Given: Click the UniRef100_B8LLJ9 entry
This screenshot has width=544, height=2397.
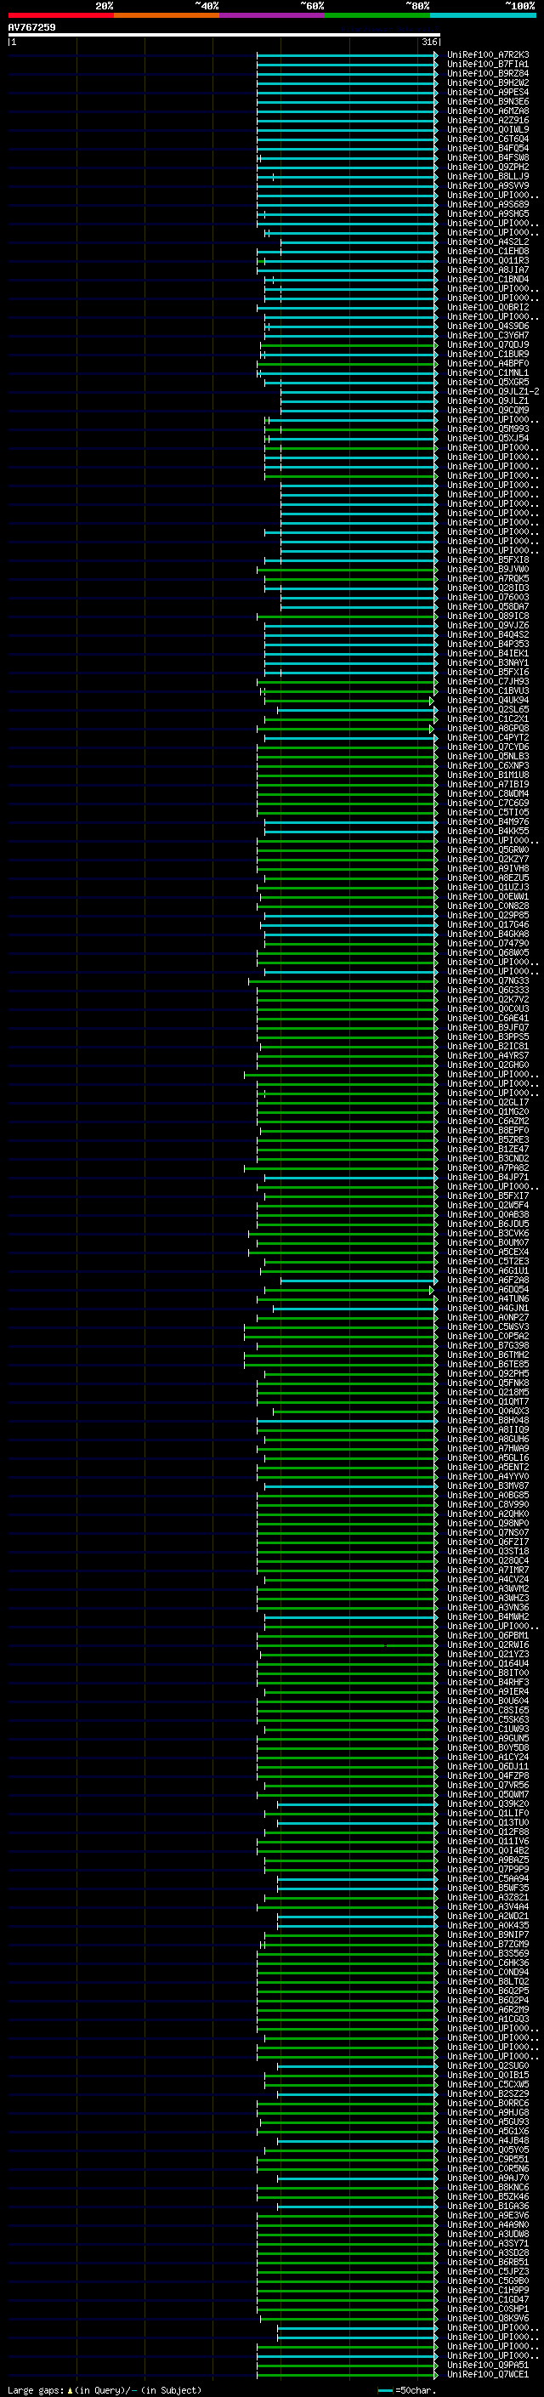Looking at the screenshot, I should pyautogui.click(x=487, y=176).
